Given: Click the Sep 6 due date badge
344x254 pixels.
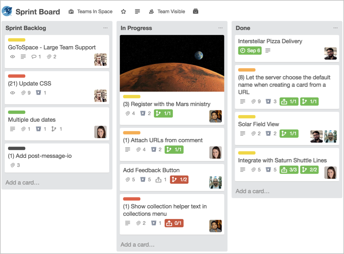Looking at the screenshot, I should point(250,51).
